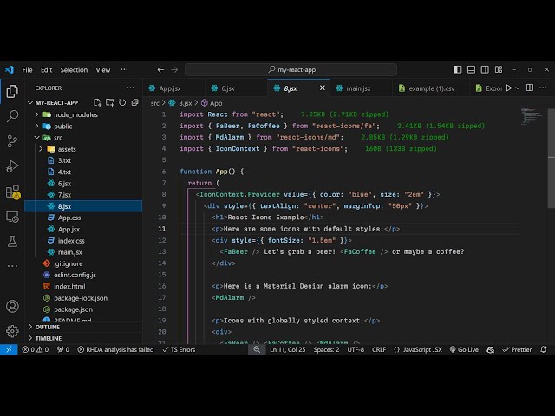The image size is (555, 416).
Task: Open the Testing flask icon view
Action: (x=12, y=241)
